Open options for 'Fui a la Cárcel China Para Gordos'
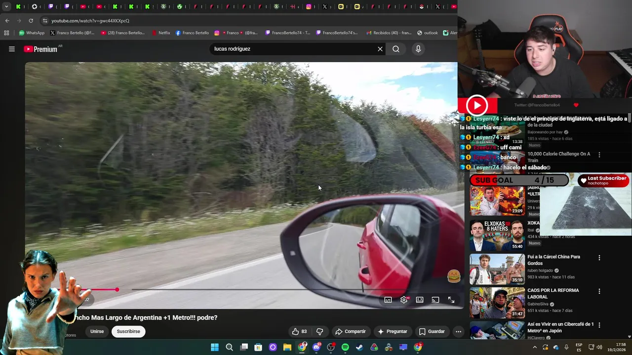 point(599,258)
